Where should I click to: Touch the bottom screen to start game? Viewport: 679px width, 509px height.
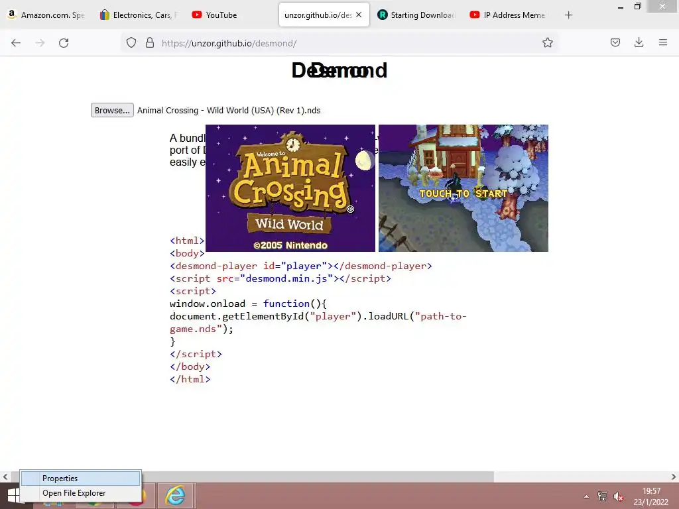(x=463, y=188)
